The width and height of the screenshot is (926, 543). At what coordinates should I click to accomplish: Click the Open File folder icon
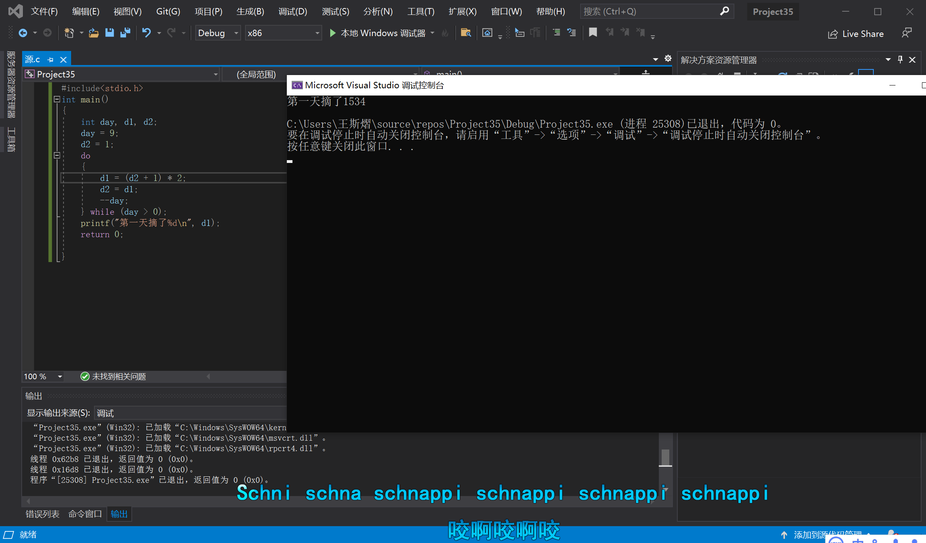pyautogui.click(x=94, y=33)
